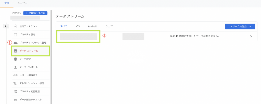Click the 設定アシスタント checkbox icon
261x104 pixels.
(x=15, y=26)
